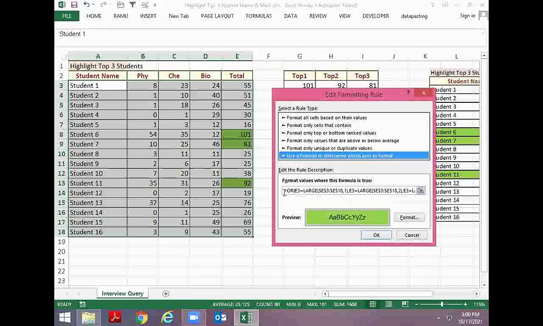Click the Excel taskbar icon

point(247,318)
